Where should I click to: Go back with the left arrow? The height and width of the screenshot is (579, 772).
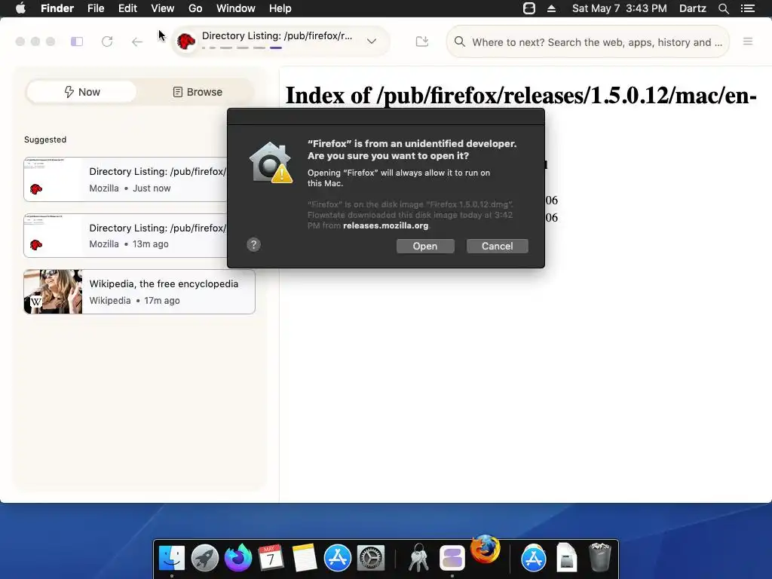point(137,42)
